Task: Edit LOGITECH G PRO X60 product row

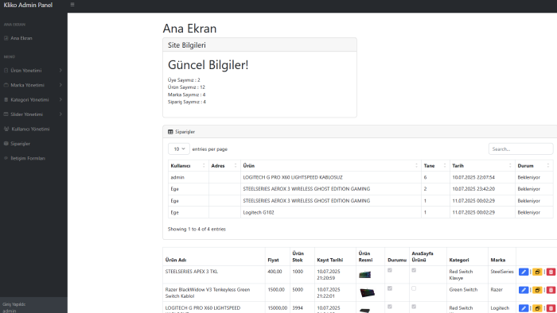Action: (x=524, y=308)
